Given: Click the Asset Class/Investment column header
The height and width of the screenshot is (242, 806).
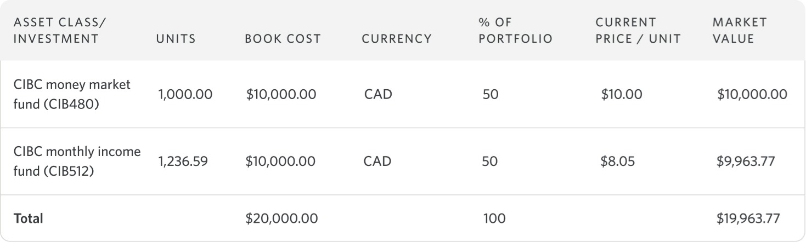Looking at the screenshot, I should pyautogui.click(x=56, y=31).
